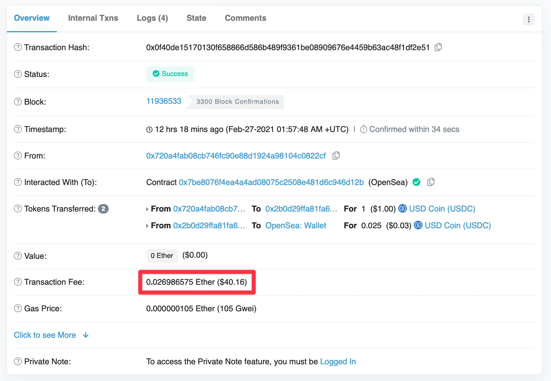Click the help icon beside Gas Price

pos(18,308)
